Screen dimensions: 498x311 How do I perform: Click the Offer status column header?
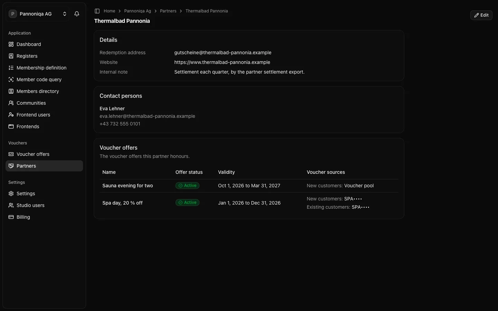[189, 172]
